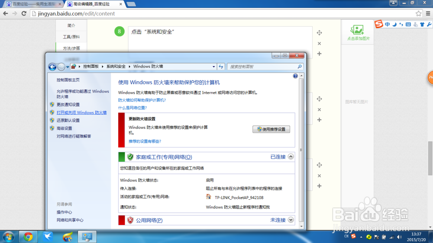Click the network signal tray icon
Image resolution: width=433 pixels, height=243 pixels.
[392, 237]
